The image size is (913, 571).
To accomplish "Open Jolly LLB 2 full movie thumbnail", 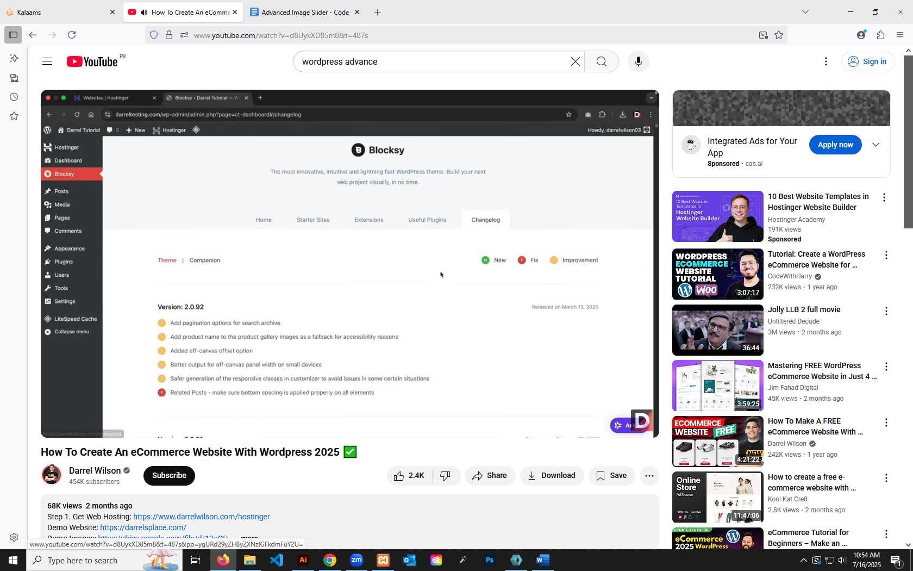I will 717,330.
